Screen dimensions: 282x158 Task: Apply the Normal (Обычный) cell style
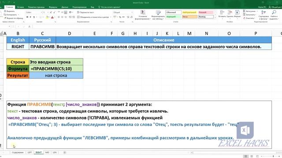(173, 12)
